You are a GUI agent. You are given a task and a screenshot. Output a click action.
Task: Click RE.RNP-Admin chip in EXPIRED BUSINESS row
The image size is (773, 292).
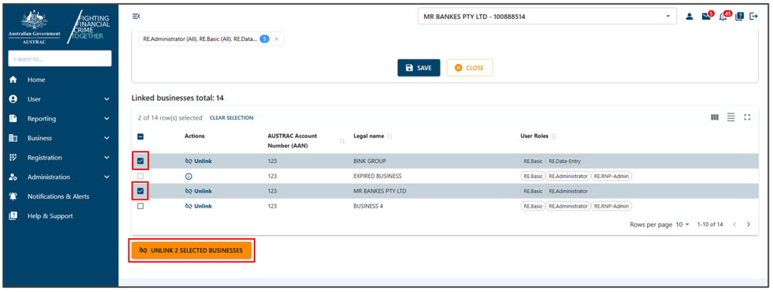[x=611, y=176]
